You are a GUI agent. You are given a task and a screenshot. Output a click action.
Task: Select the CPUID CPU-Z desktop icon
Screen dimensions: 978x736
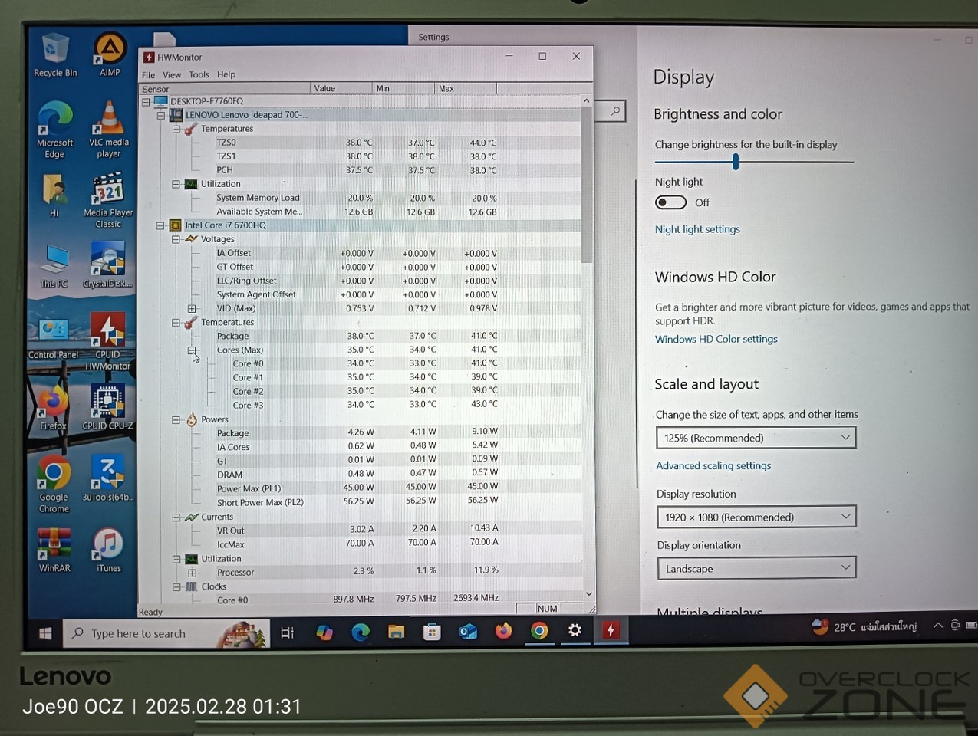click(107, 407)
